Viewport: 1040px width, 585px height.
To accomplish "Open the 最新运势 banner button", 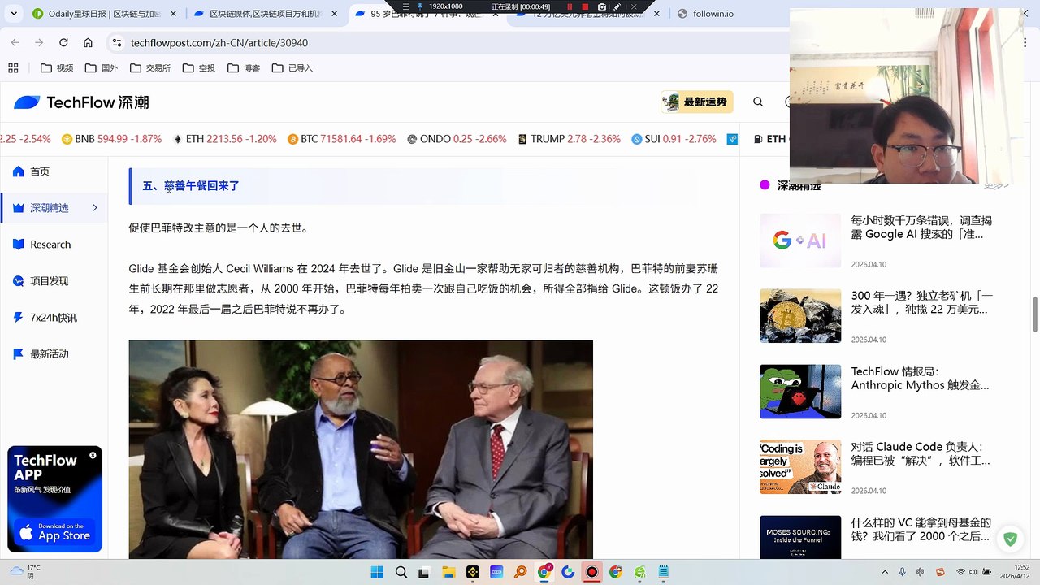I will pyautogui.click(x=697, y=102).
